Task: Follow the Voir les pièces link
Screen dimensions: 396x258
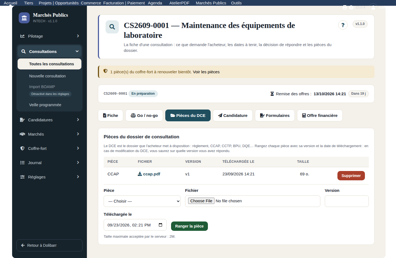Action: (206, 72)
